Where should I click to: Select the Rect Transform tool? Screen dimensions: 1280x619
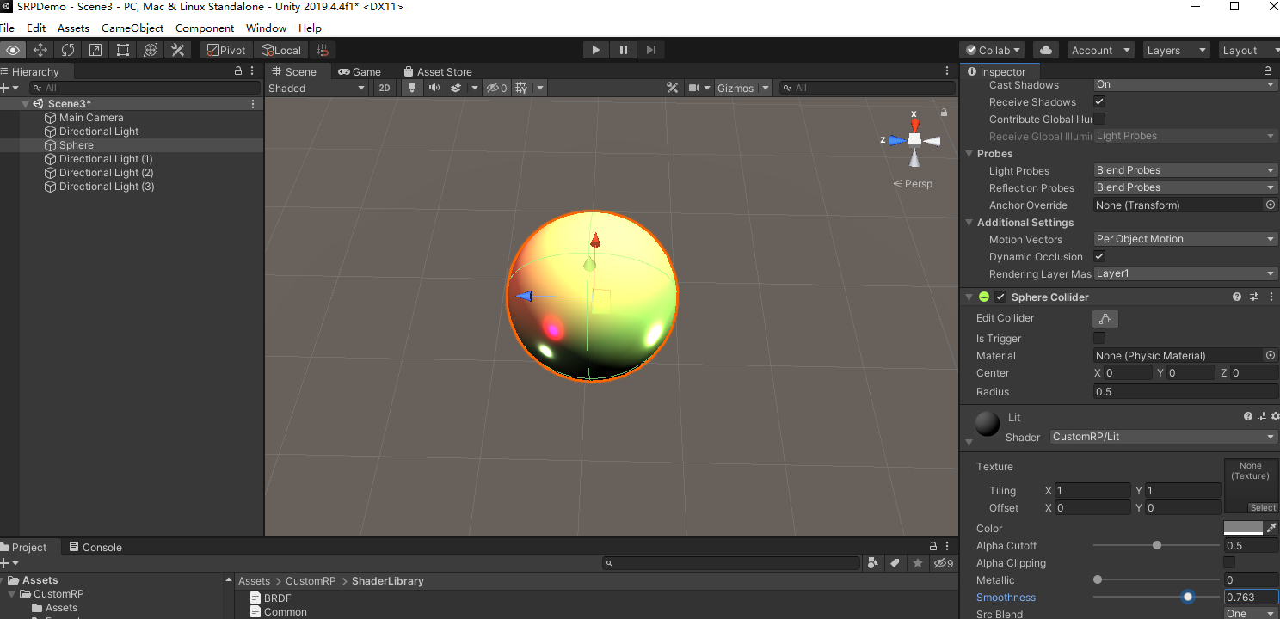[123, 51]
